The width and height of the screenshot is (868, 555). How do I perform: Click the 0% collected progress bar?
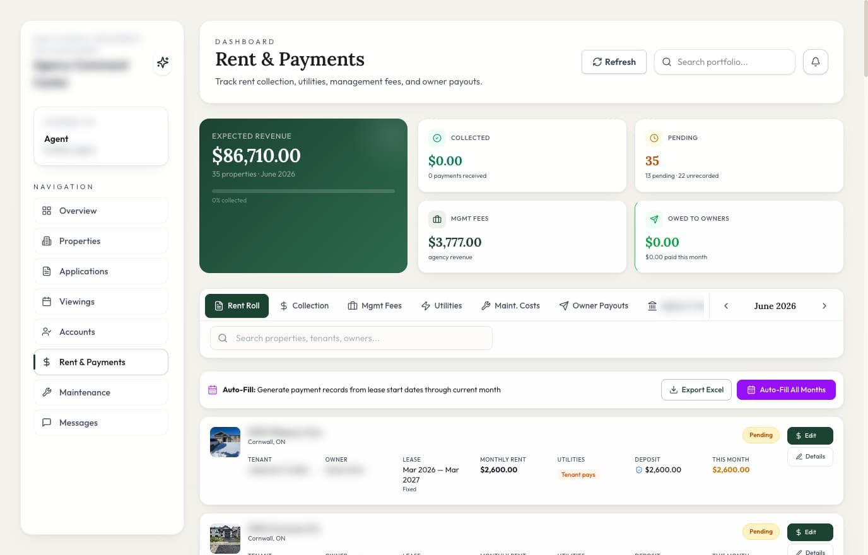point(303,190)
